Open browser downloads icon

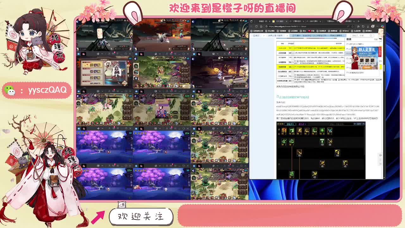pos(368,27)
